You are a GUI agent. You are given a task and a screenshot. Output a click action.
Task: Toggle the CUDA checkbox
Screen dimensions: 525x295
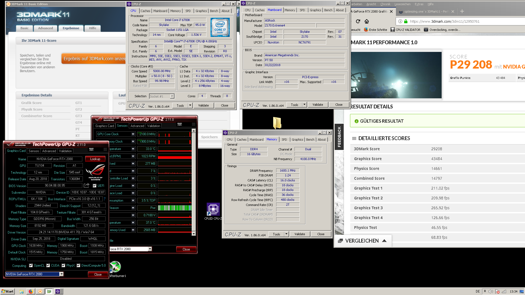(x=48, y=265)
